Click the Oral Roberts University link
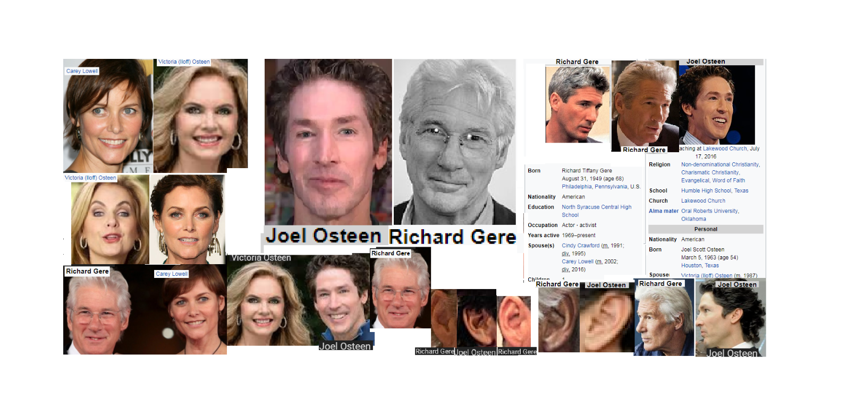Screen dimensions: 847x401 (709, 211)
